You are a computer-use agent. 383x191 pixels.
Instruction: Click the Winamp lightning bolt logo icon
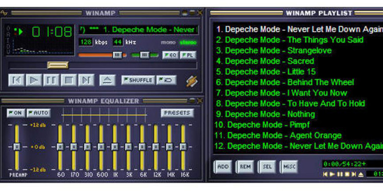pos(192,81)
